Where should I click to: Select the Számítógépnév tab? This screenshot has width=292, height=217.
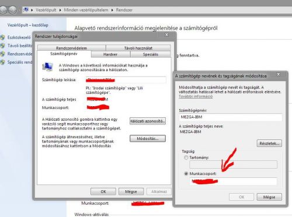click(64, 54)
